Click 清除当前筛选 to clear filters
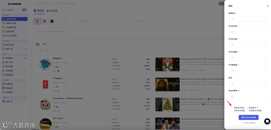This screenshot has height=130, width=271. [249, 123]
